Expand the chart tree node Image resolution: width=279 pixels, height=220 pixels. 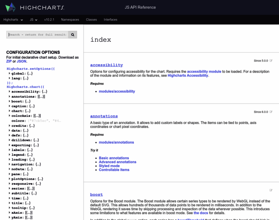pos(10,111)
